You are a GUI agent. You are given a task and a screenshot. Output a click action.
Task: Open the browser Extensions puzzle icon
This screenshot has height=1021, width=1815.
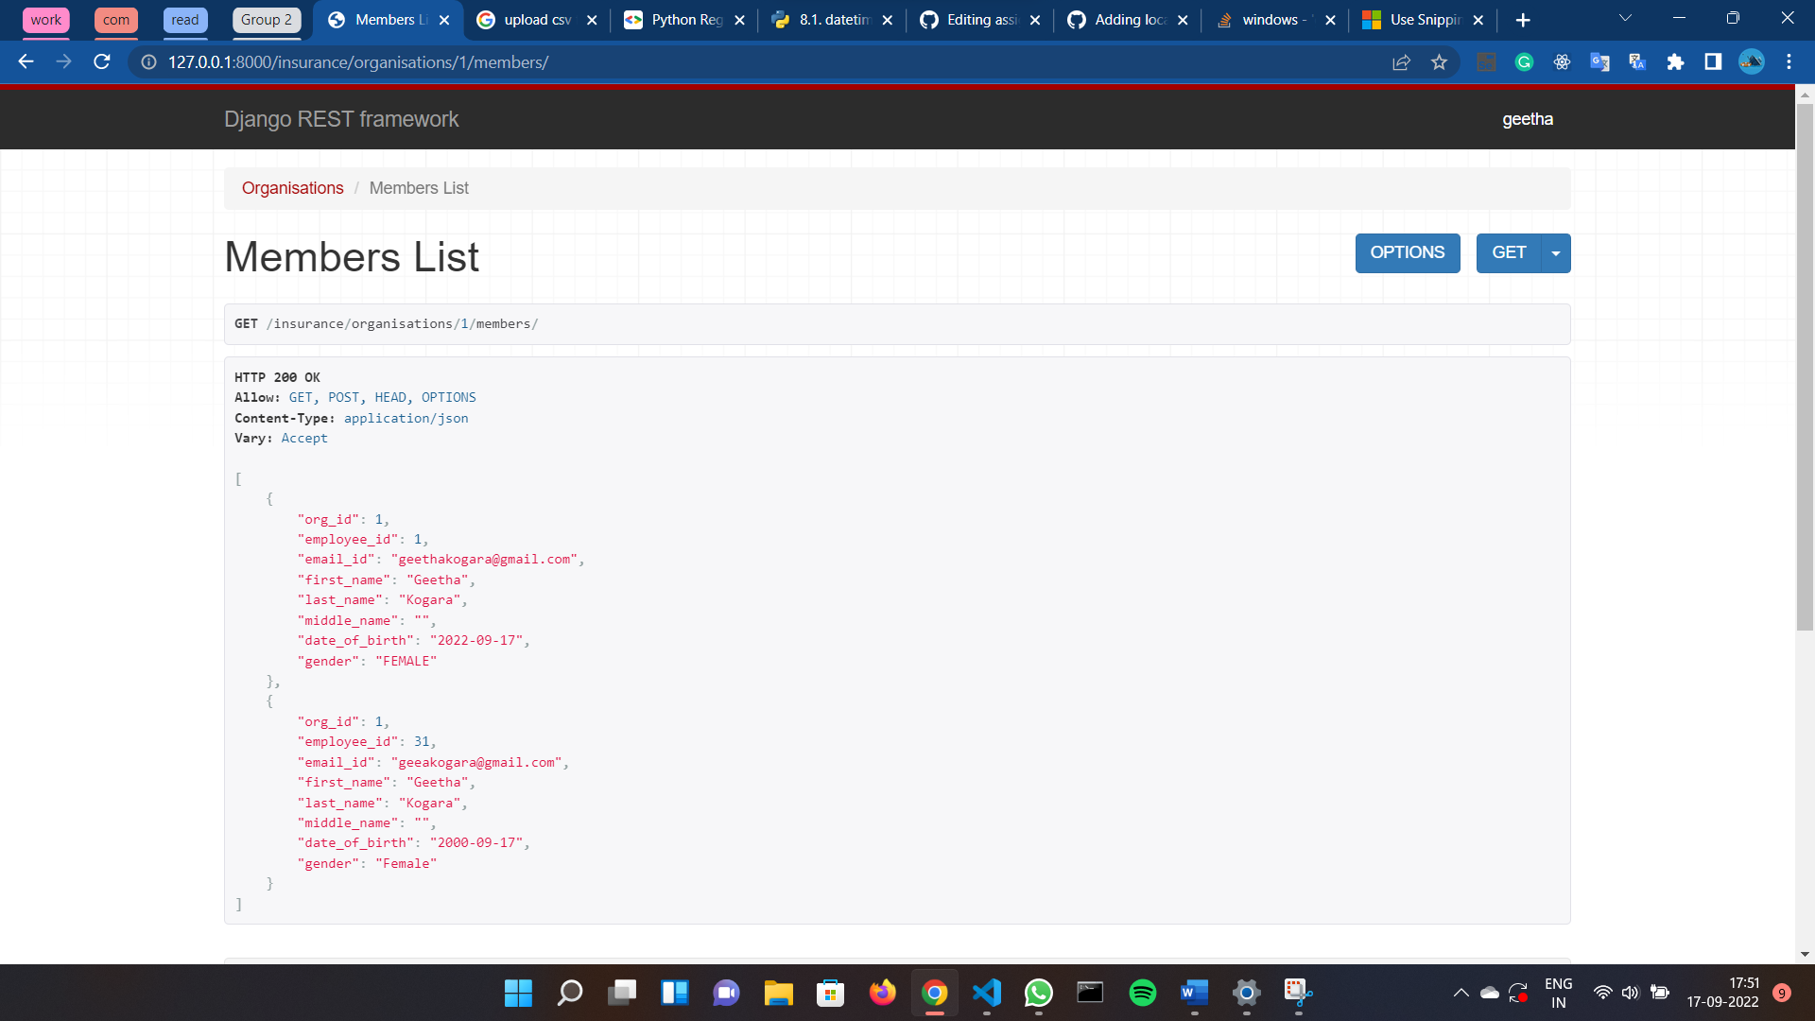click(1675, 61)
